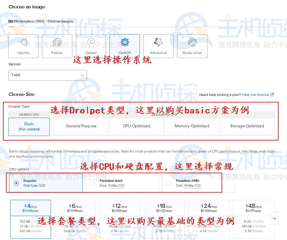Pick the Storage-Optimized dedicated CPU option

point(247,126)
